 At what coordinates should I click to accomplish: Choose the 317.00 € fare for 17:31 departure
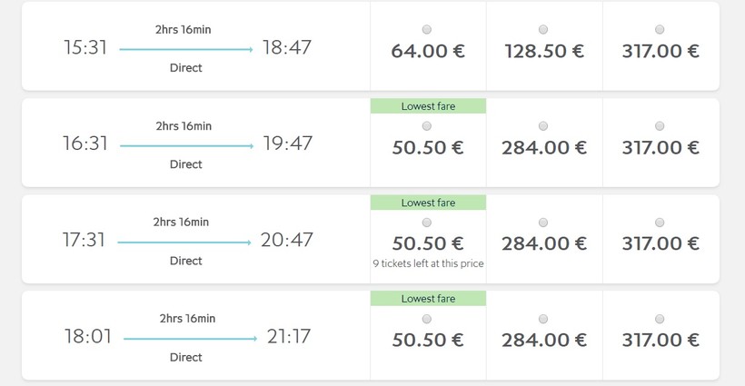tap(660, 223)
